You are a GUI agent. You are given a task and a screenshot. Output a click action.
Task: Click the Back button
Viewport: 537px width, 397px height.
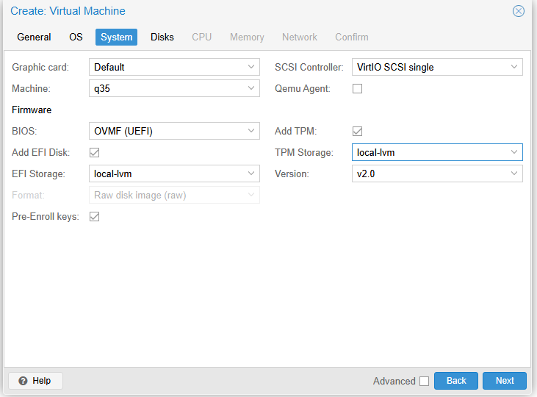pyautogui.click(x=456, y=381)
